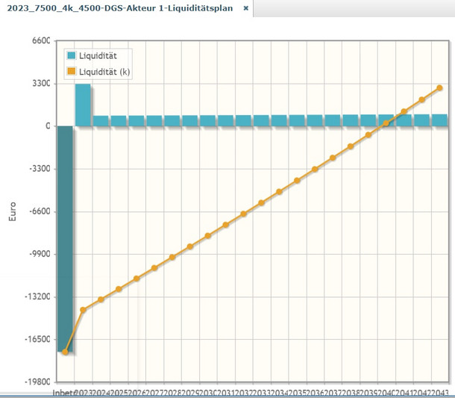Click the teal Liquidität legend swatch
Screen dimensions: 455x398
(72, 55)
